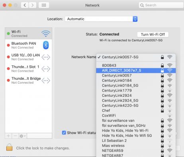Viewport: 184px width, 157px height.
Task: Click the ethernet icon beside Thunde...t Slot 1
Action: pyautogui.click(x=46, y=69)
